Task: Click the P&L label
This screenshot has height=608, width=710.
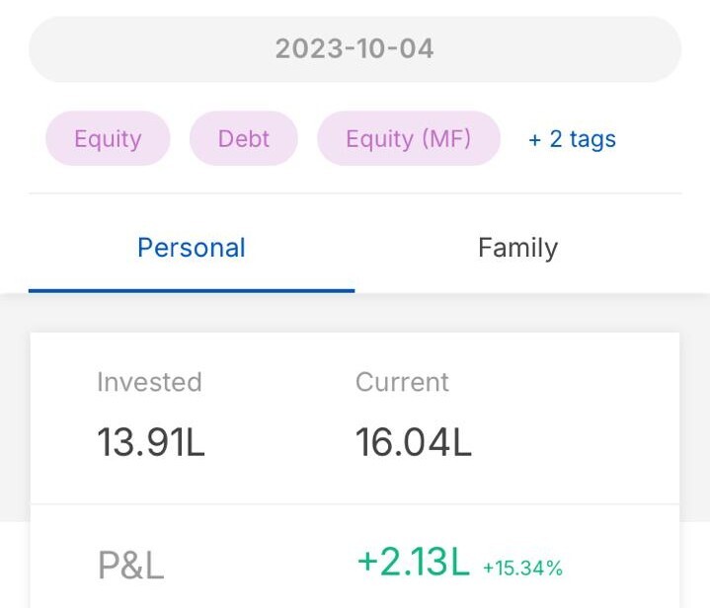Action: (130, 566)
